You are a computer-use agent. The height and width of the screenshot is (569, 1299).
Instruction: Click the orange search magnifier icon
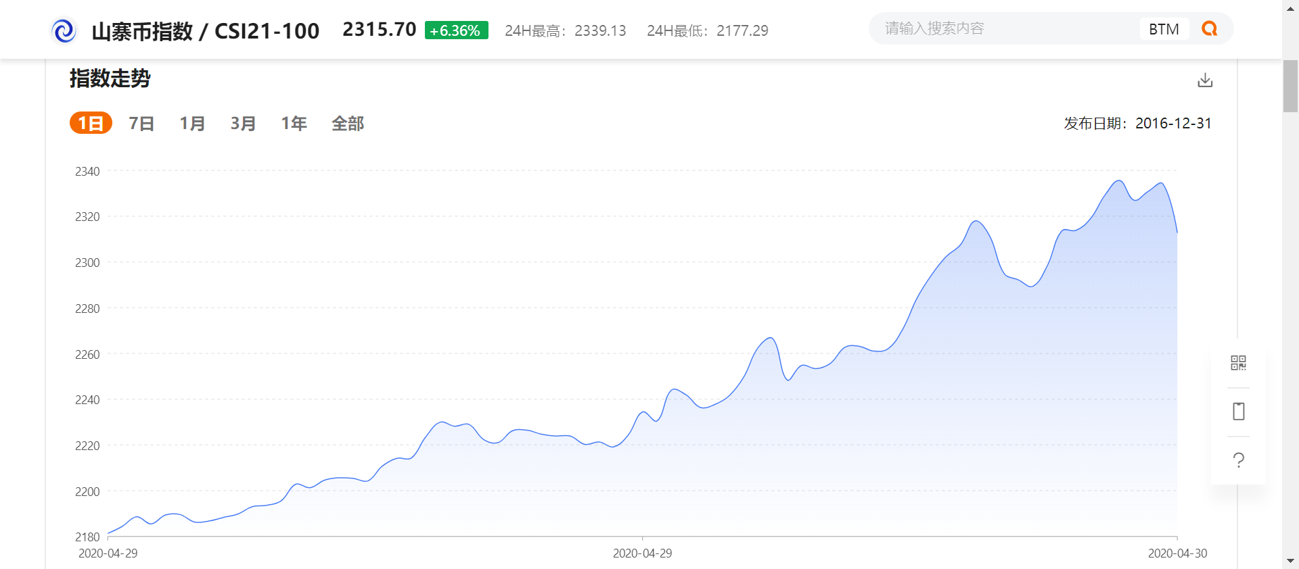coord(1209,28)
